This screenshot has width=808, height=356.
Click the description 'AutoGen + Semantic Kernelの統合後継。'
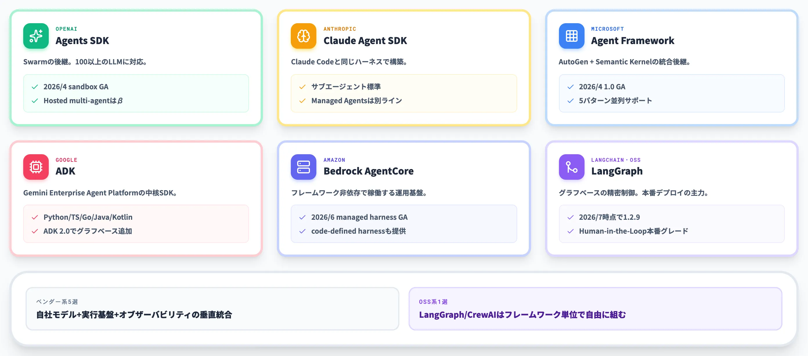click(x=625, y=62)
